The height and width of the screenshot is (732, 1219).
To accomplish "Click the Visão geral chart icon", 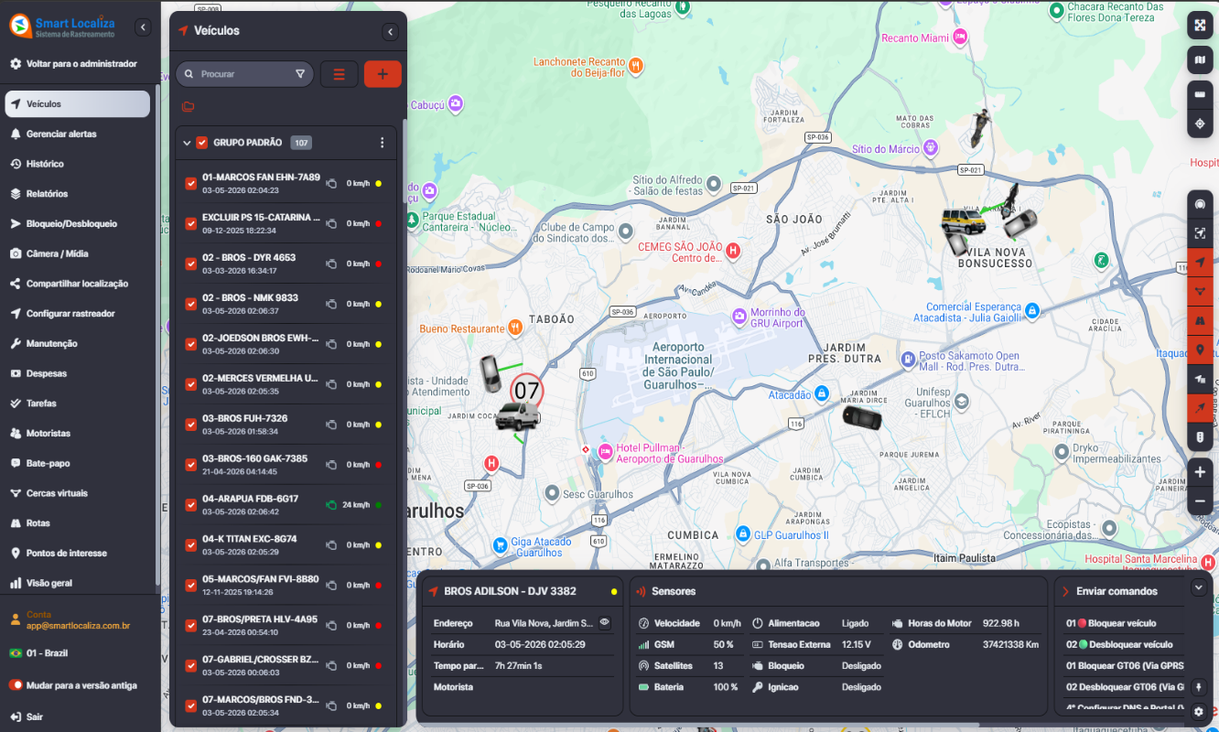I will click(16, 583).
